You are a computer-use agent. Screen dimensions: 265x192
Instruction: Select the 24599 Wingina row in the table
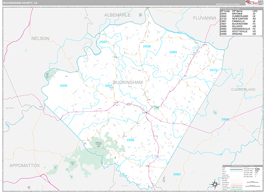pos(239,34)
